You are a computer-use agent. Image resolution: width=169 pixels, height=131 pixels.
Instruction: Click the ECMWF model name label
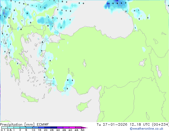click(43, 125)
